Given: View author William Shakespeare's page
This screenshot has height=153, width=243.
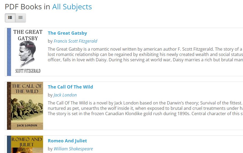Looking at the screenshot, I should point(73,149).
